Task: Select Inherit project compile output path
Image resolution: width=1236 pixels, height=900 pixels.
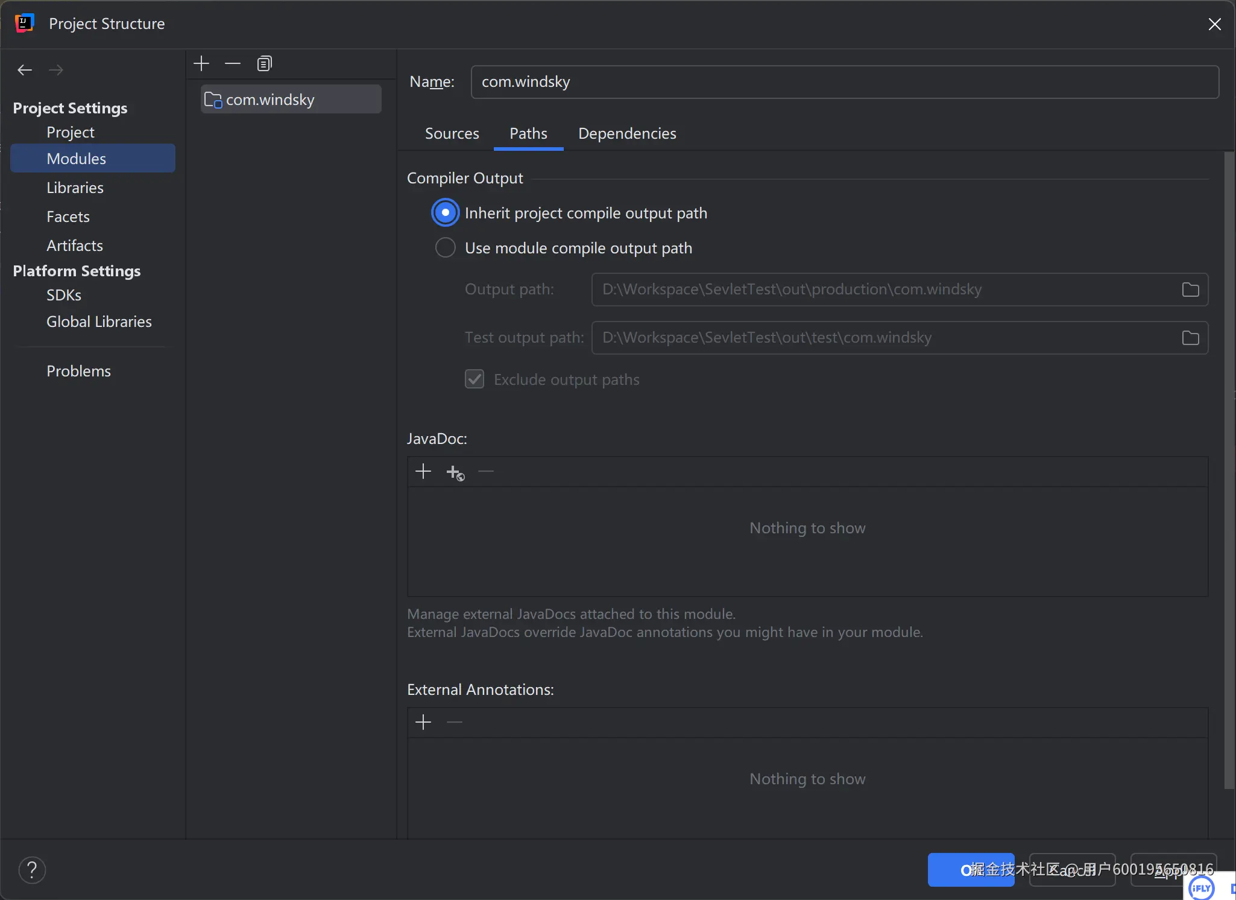Action: (446, 213)
